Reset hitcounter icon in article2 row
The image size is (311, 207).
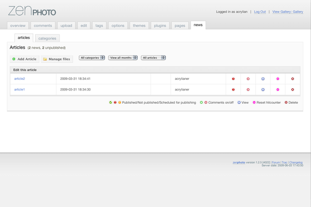[x=278, y=79]
